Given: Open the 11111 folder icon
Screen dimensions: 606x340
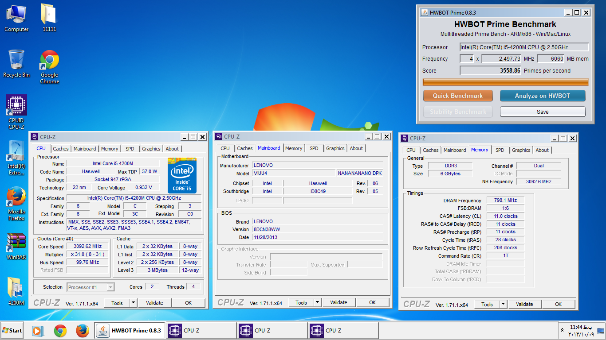Looking at the screenshot, I should click(50, 18).
